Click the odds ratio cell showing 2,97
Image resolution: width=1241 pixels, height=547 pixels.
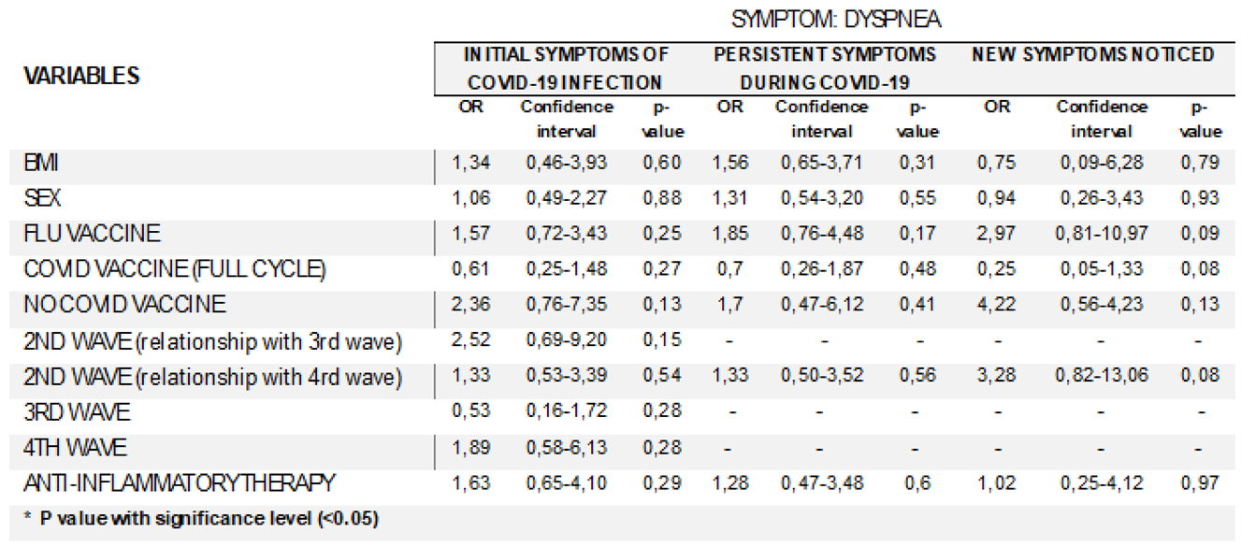(x=997, y=234)
